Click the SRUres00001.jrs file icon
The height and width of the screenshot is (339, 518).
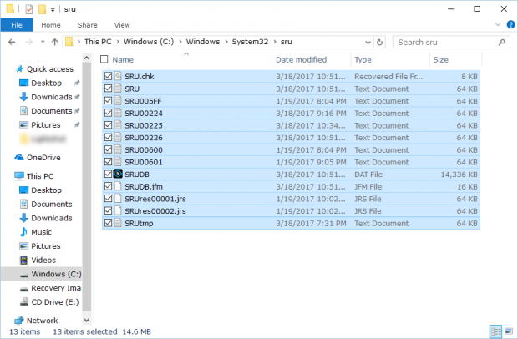click(118, 199)
